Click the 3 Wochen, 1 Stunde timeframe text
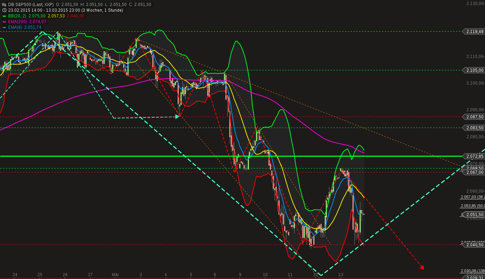Viewport: 485px width, 279px height. [x=102, y=10]
